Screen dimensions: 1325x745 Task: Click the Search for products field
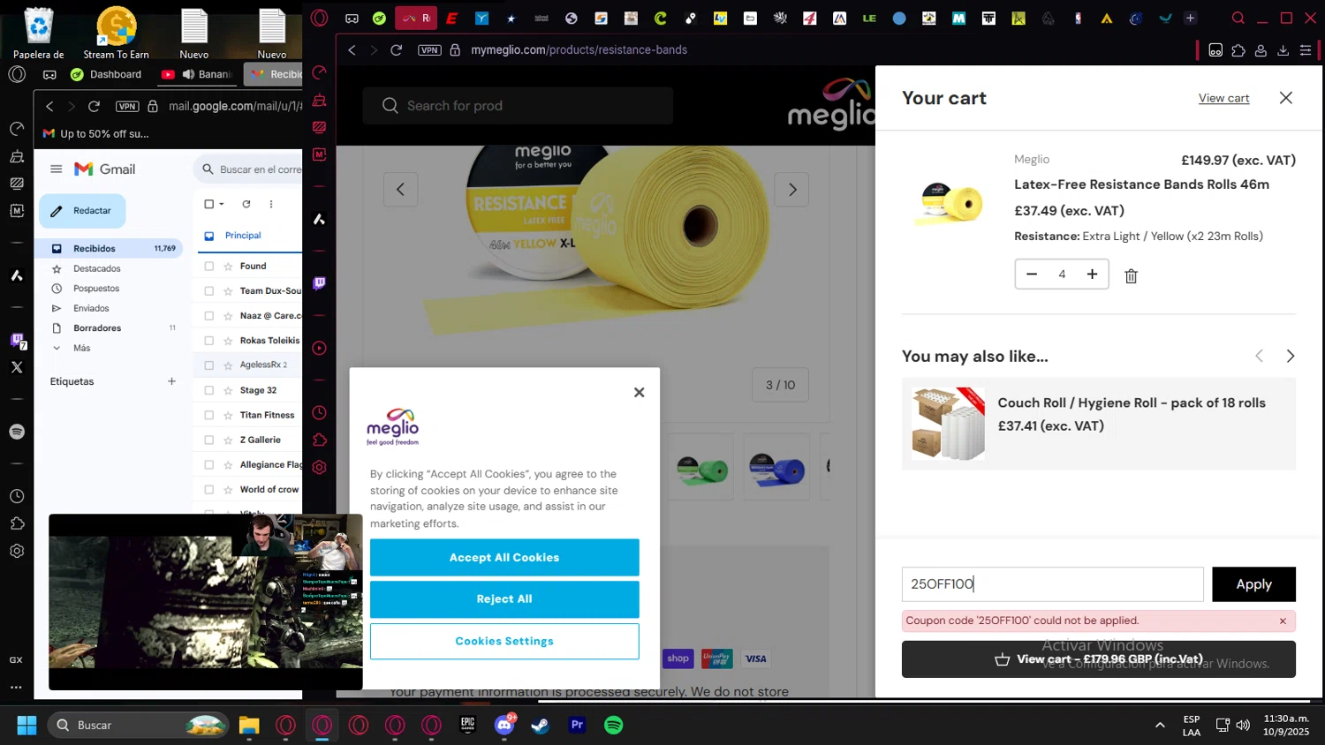(518, 106)
